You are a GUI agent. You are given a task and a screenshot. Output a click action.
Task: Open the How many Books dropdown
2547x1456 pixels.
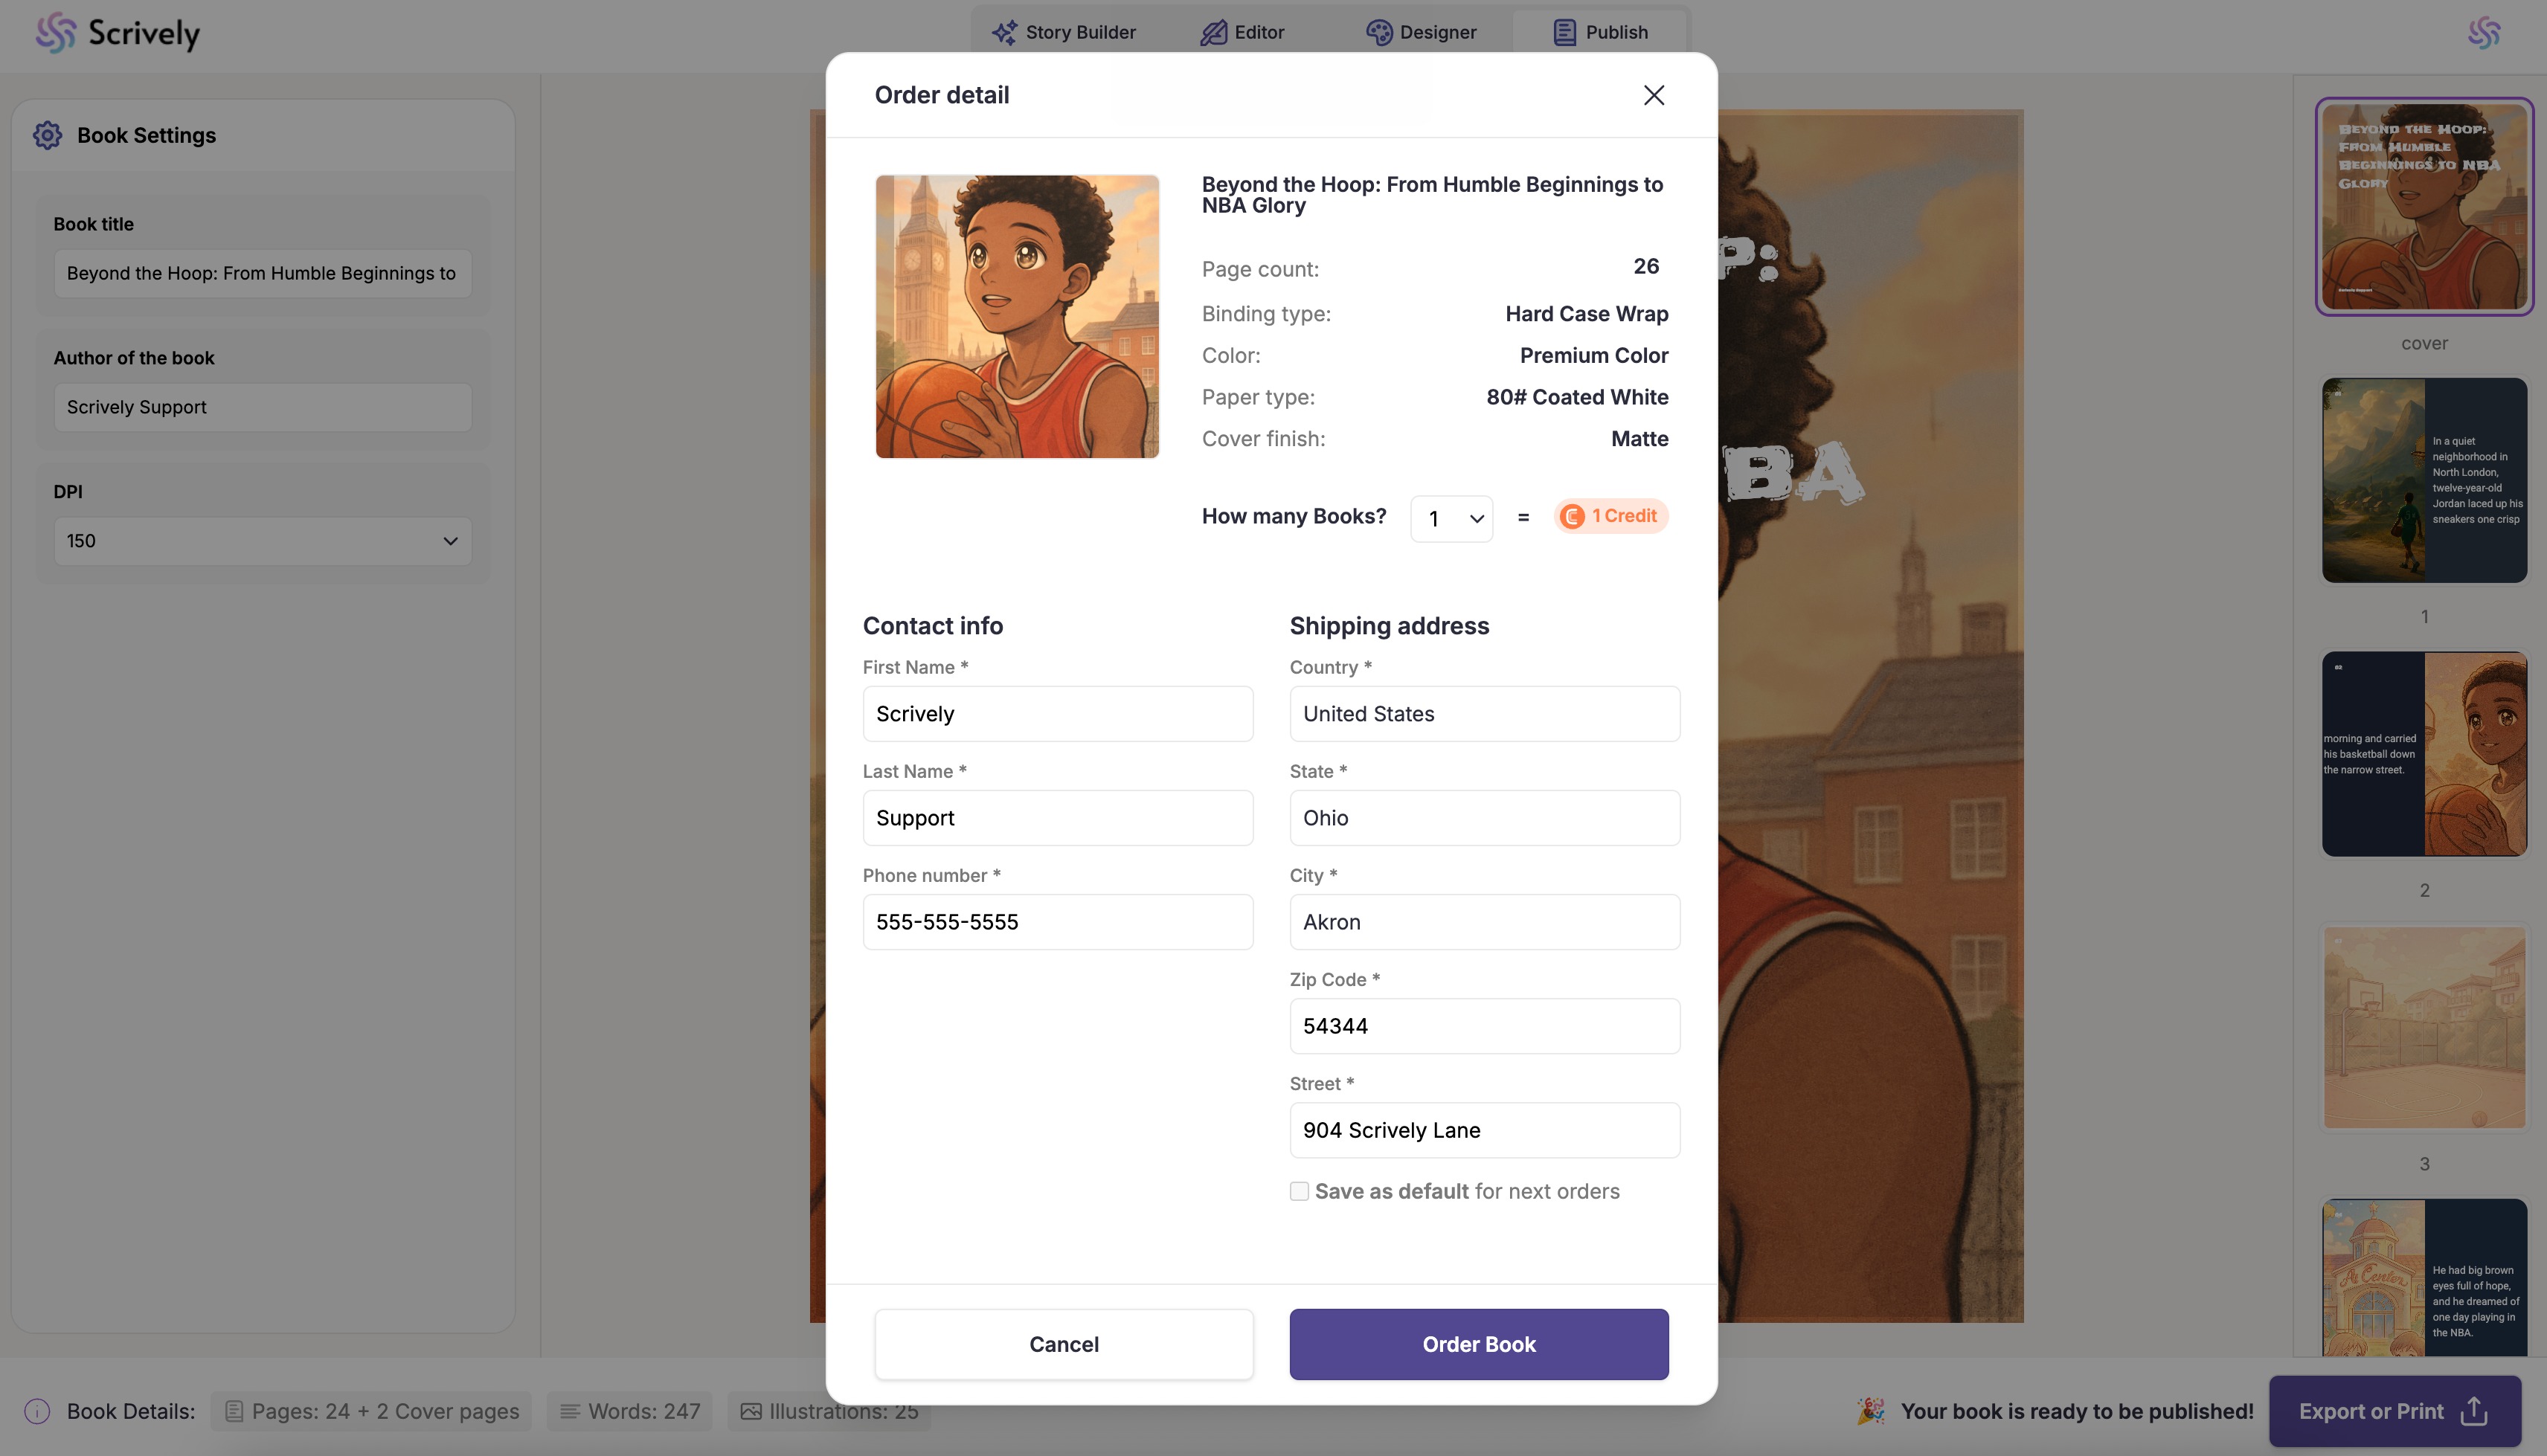point(1451,518)
